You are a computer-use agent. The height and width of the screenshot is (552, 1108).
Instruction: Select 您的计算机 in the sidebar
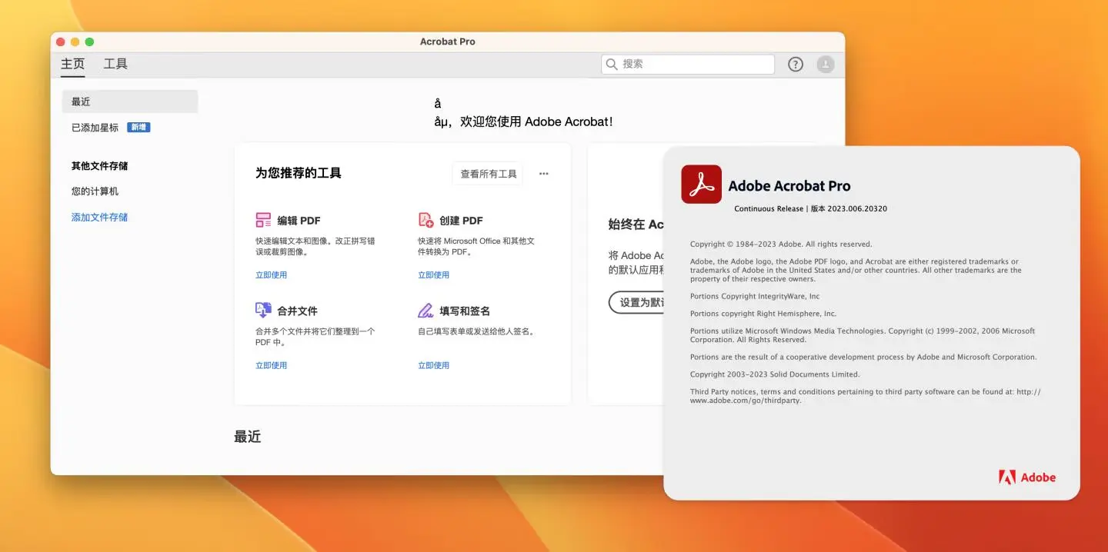(x=95, y=191)
